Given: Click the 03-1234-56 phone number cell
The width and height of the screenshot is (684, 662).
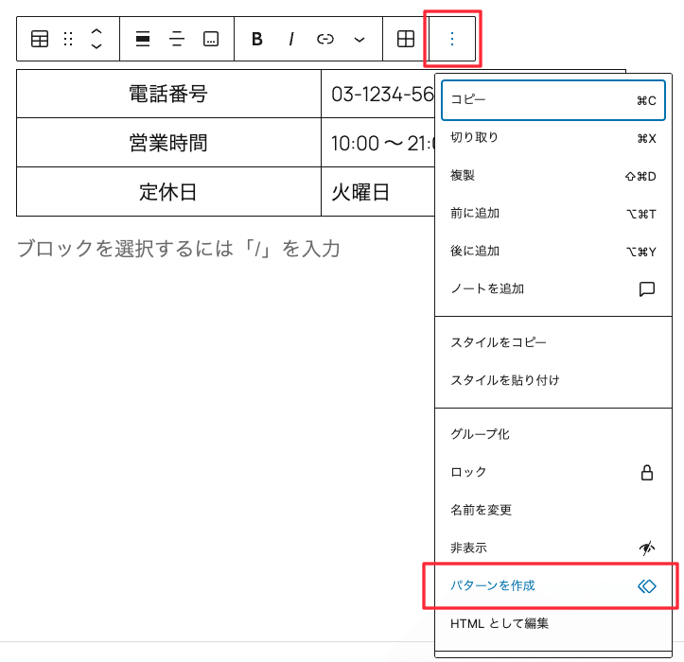Looking at the screenshot, I should (x=378, y=94).
